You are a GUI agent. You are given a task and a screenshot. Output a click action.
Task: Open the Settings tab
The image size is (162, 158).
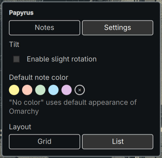pyautogui.click(x=117, y=28)
